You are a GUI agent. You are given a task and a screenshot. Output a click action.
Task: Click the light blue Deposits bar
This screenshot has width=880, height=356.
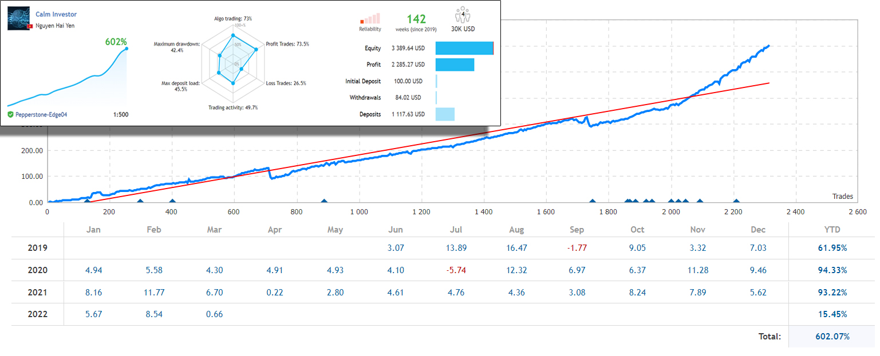[x=445, y=114]
